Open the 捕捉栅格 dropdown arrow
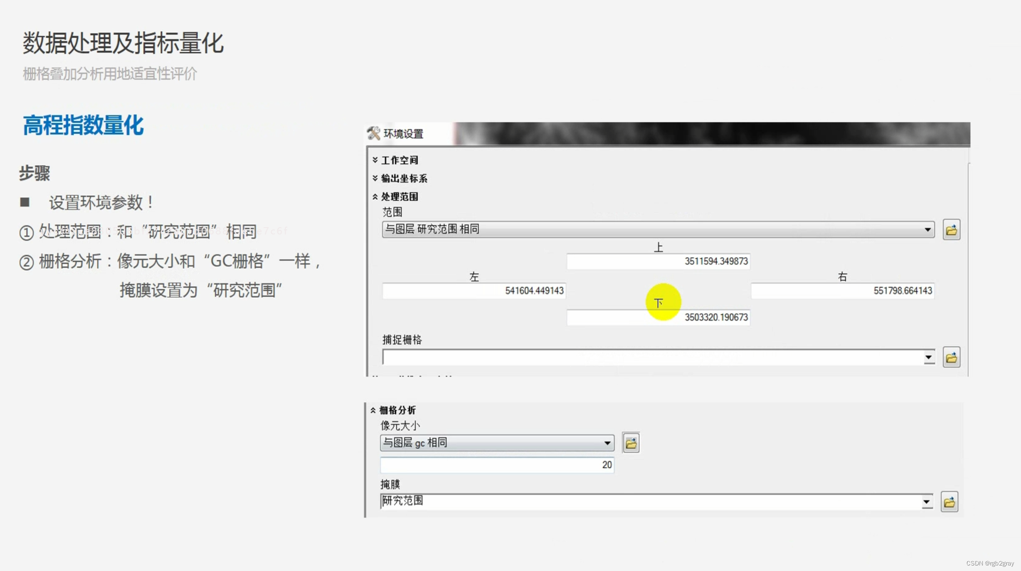This screenshot has width=1021, height=571. (x=928, y=357)
